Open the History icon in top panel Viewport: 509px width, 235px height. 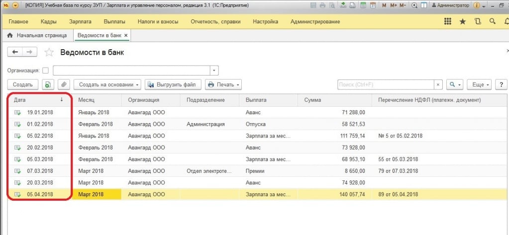tap(478, 22)
